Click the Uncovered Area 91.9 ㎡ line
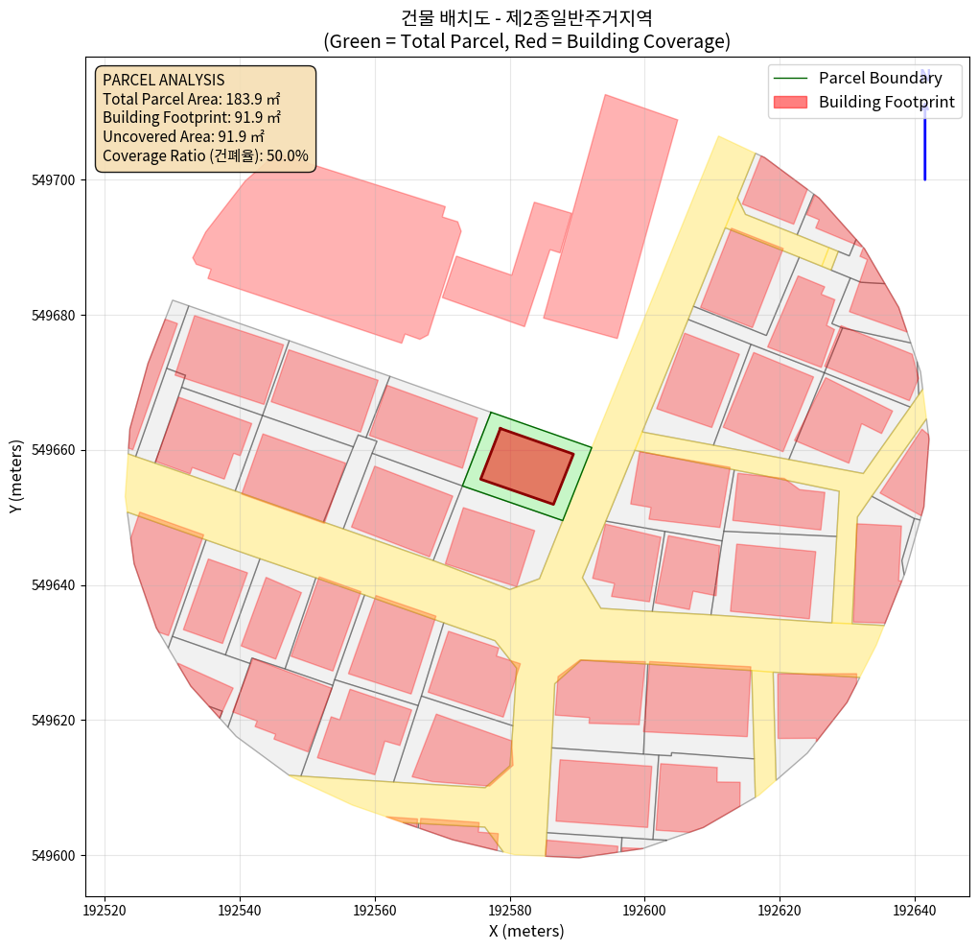The width and height of the screenshot is (978, 950). (x=184, y=136)
